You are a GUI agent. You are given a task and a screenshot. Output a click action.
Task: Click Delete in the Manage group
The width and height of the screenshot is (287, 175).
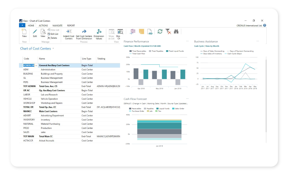[52, 38]
